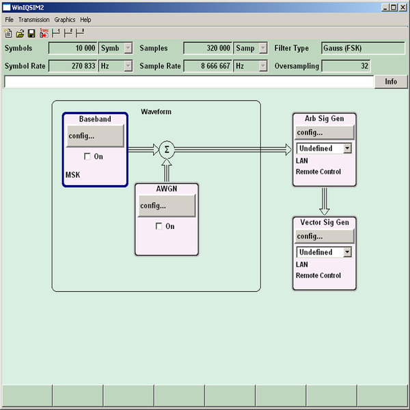Click the Vector Sig Gen block title
The width and height of the screenshot is (410, 410).
point(325,222)
